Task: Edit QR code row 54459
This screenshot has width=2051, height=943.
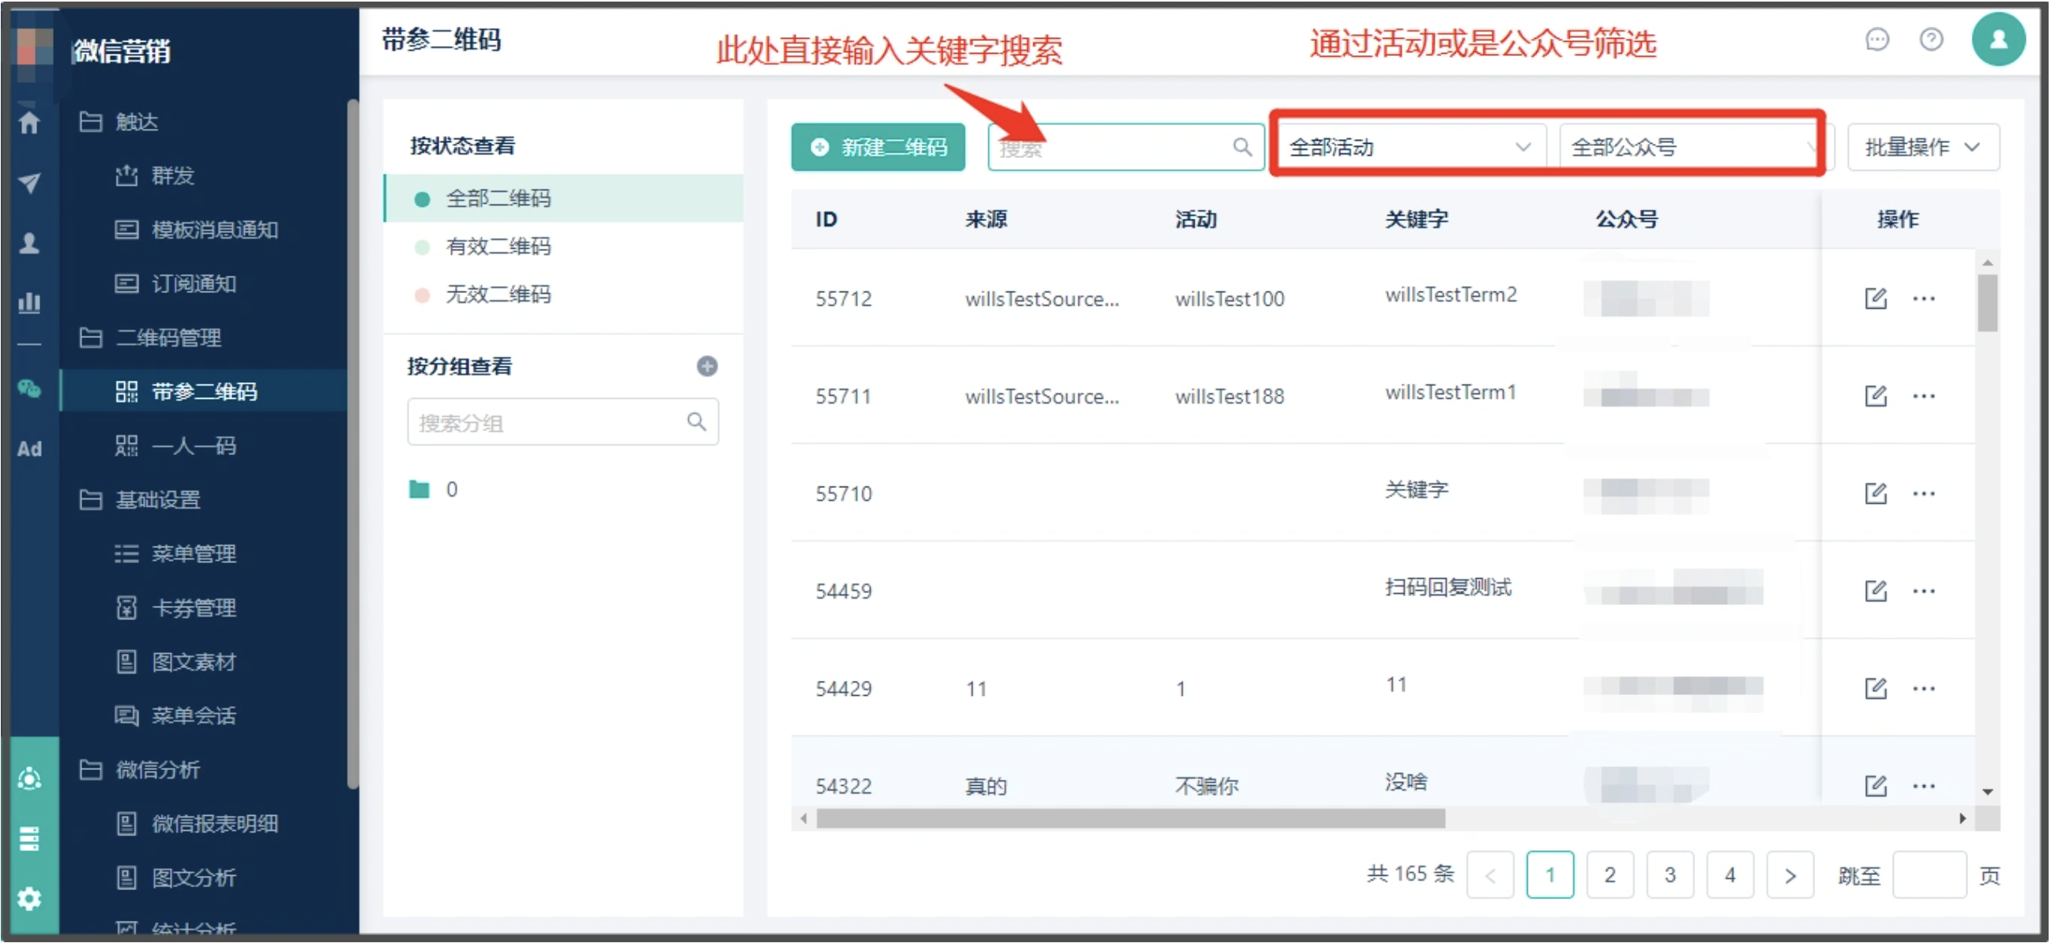Action: (x=1876, y=591)
